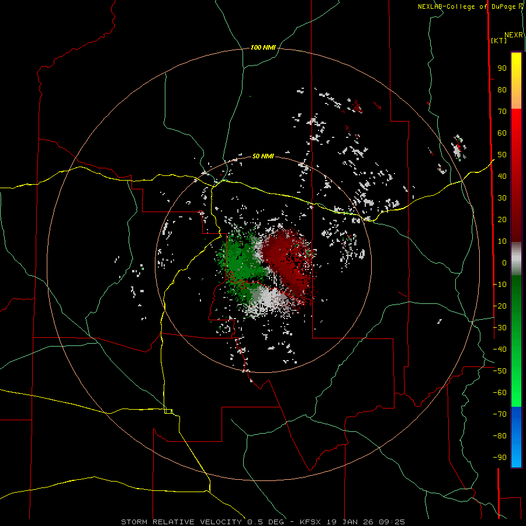Viewport: 526px width, 526px height.
Task: Click the "40" value on the velocity scale
Action: [x=502, y=176]
